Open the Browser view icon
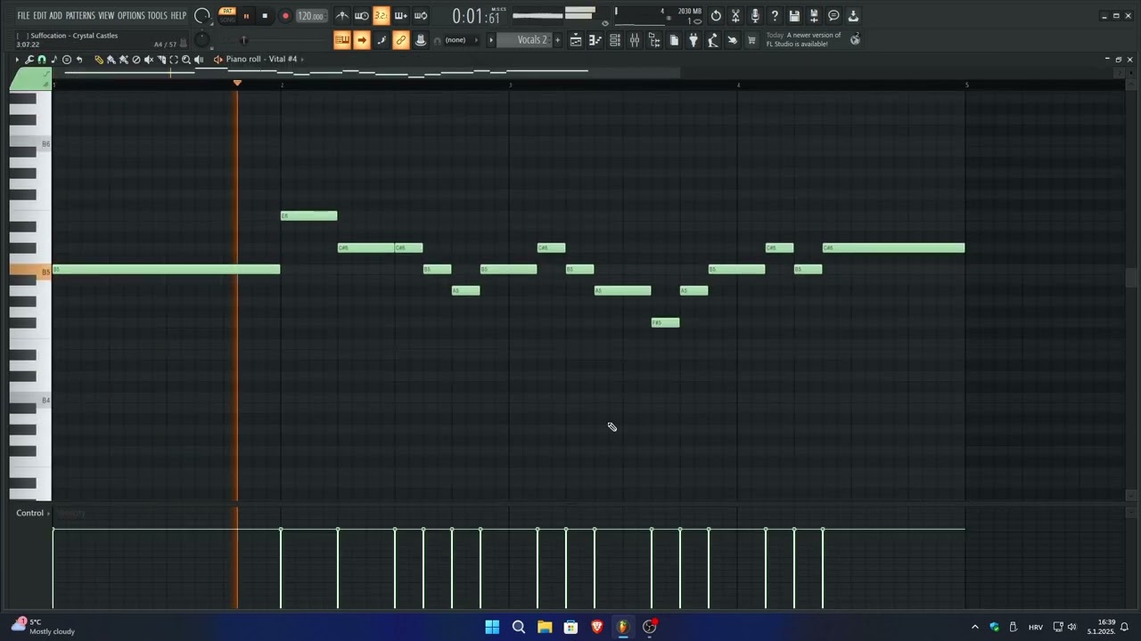This screenshot has width=1141, height=641. click(x=654, y=40)
